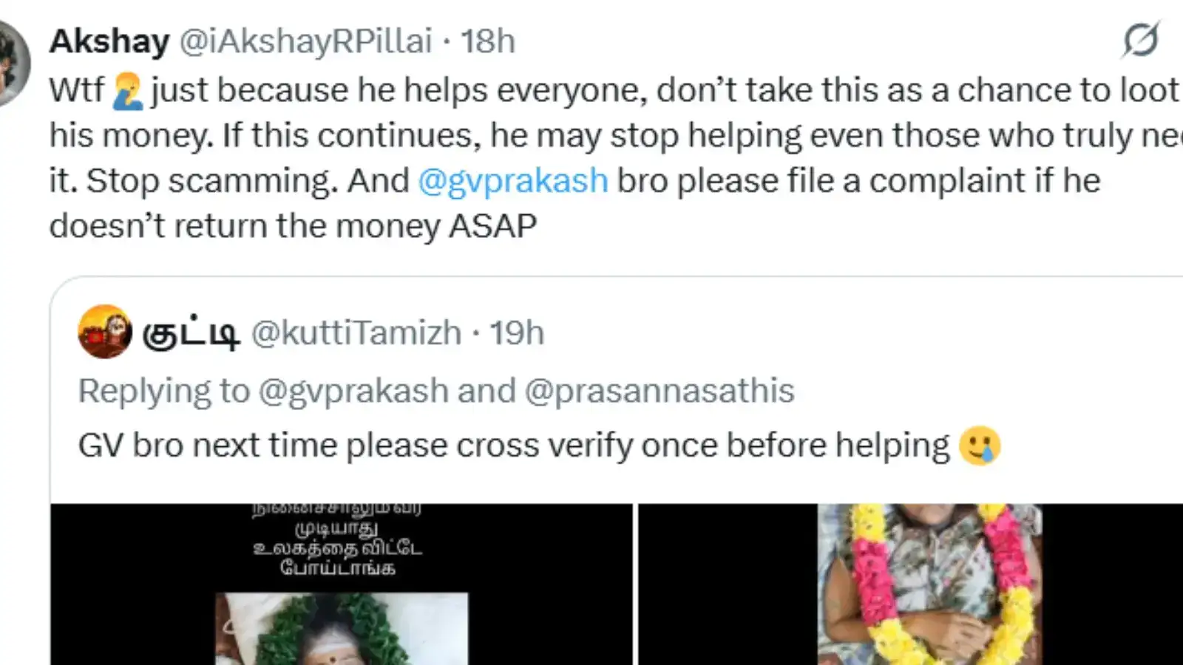Open the left image with Tamil caption

(341, 584)
